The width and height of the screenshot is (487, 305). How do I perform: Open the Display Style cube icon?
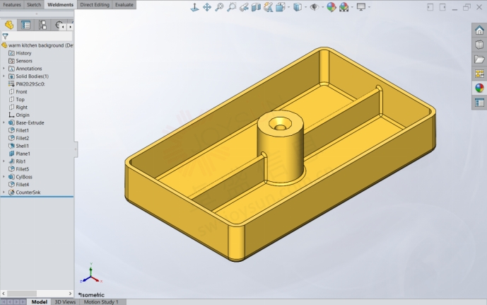(x=298, y=7)
